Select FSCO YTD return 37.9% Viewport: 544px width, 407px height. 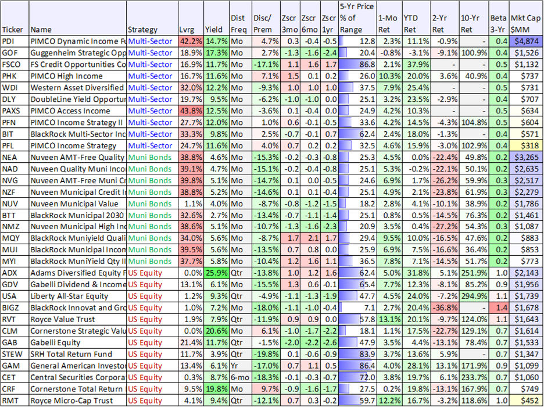(416, 65)
